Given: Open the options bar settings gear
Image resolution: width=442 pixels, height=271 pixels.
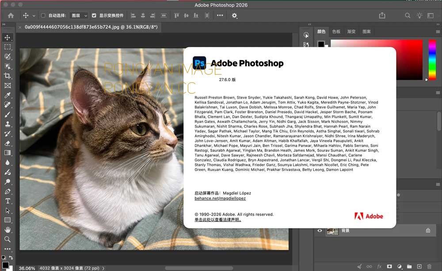Looking at the screenshot, I should tap(234, 15).
